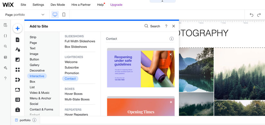
Task: Open the page code files icon
Action: tap(5, 25)
